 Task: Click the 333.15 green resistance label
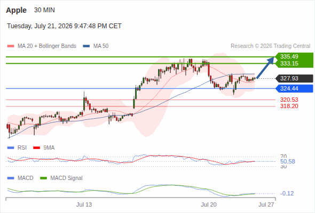tap(289, 63)
